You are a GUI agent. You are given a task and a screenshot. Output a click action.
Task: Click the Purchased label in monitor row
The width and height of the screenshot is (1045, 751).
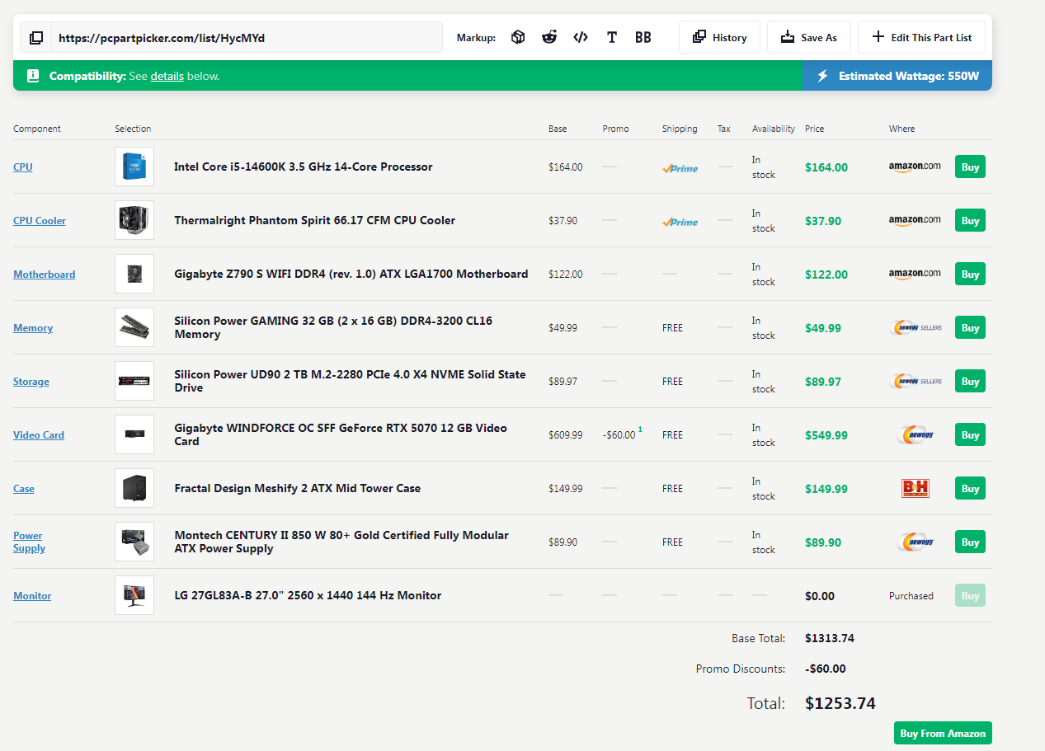click(911, 595)
